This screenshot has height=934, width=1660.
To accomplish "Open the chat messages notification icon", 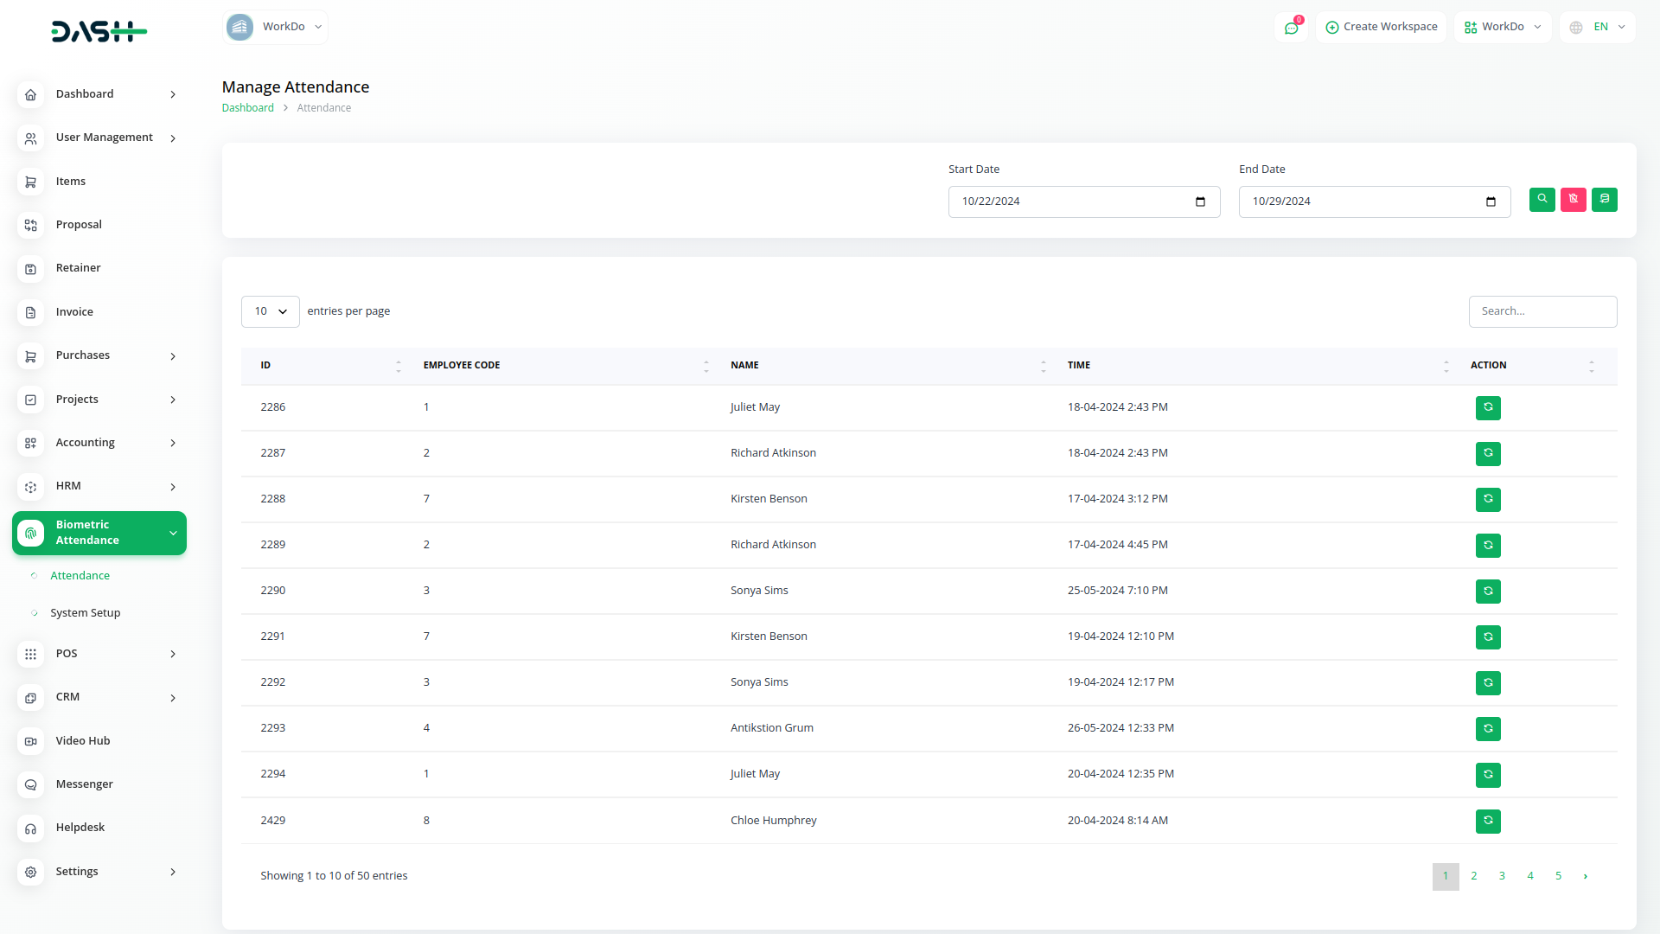I will pos(1291,28).
